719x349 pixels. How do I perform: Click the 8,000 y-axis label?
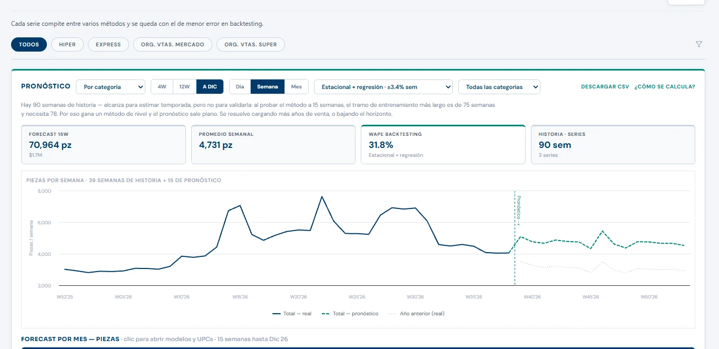[x=44, y=191]
